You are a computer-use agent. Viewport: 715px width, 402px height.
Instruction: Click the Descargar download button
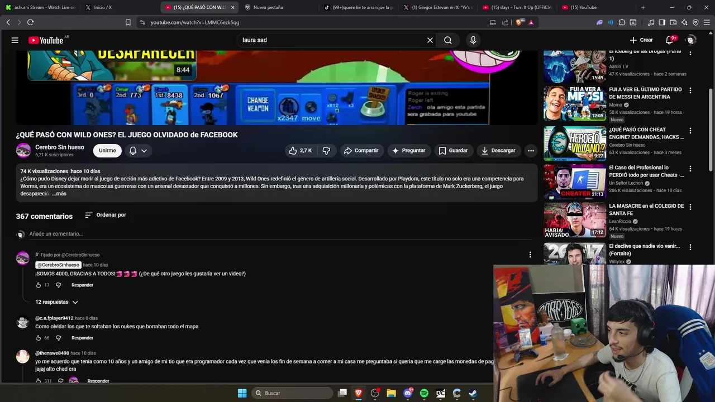498,151
